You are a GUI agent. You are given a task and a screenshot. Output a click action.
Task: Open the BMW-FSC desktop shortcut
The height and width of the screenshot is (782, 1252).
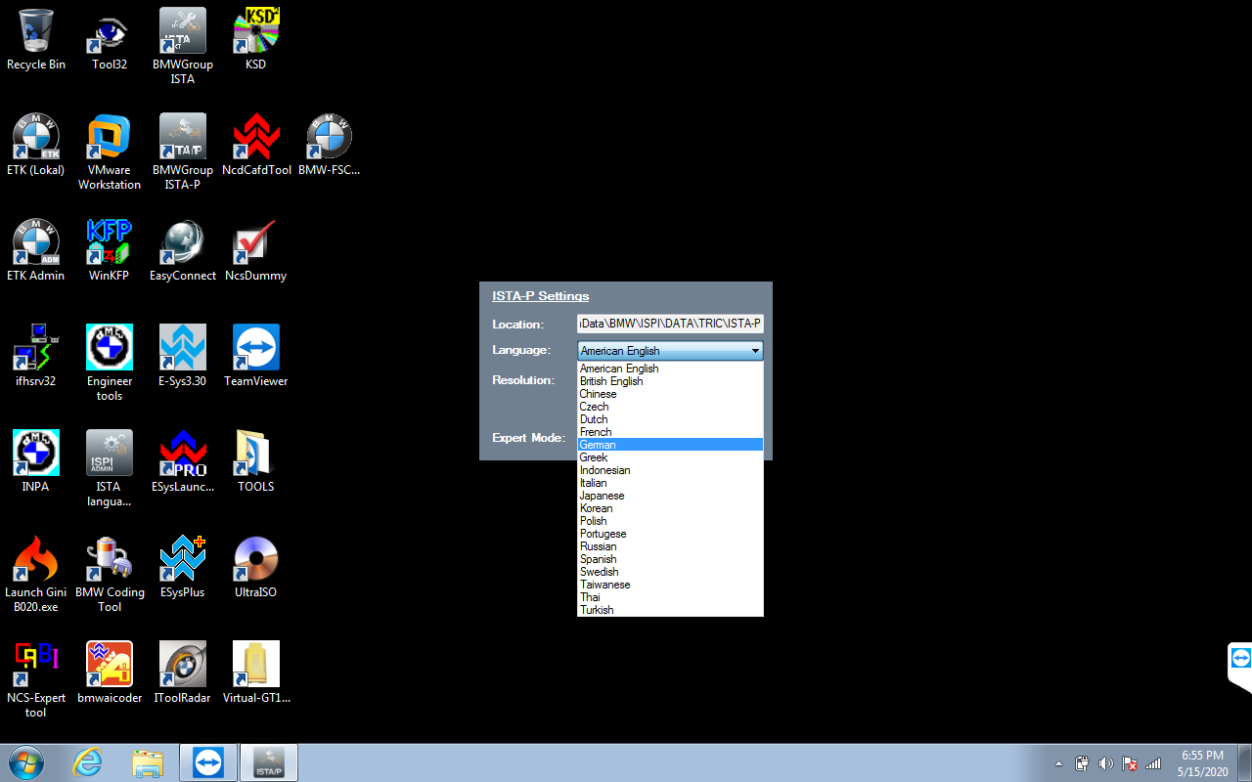tap(330, 145)
